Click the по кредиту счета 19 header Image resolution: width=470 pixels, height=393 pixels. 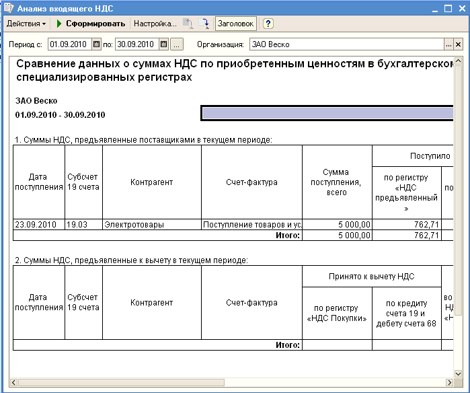click(406, 313)
